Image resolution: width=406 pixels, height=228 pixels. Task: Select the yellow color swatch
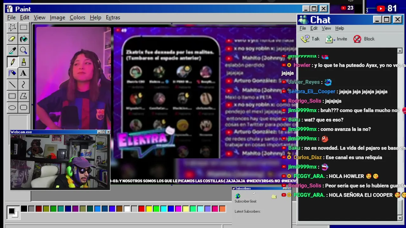(149, 209)
